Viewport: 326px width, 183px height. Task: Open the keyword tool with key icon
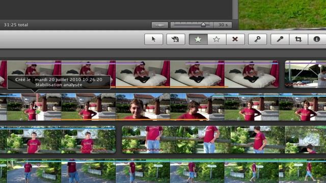257,39
